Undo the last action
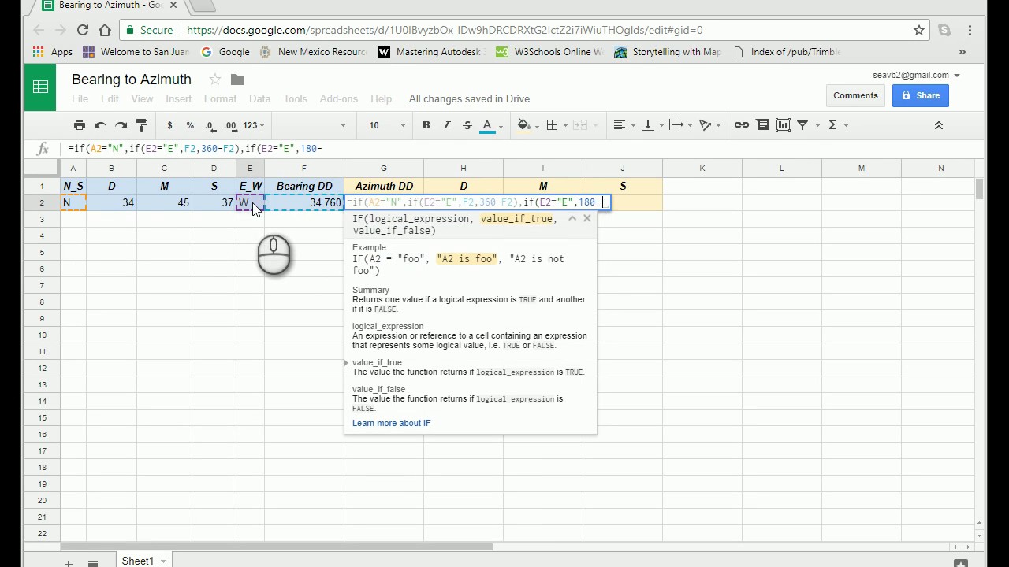Screen dimensions: 1009x567 pos(100,125)
